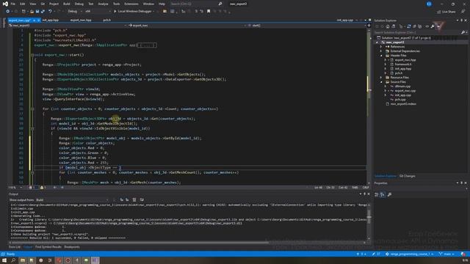Click the bookmark toggle toolbar icon

(x=209, y=12)
